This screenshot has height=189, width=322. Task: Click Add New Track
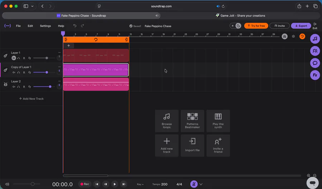[x=31, y=98]
